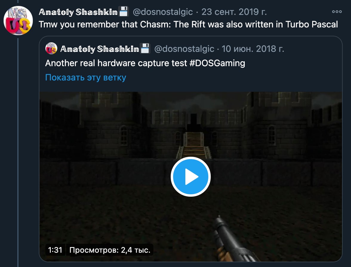Click the Просмотров: 2,4 тыс. view count
The width and height of the screenshot is (351, 267).
click(110, 250)
